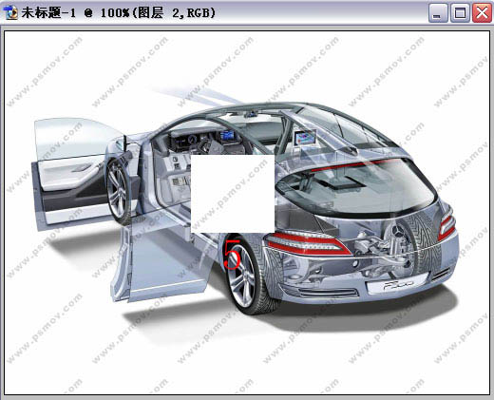The width and height of the screenshot is (494, 400).
Task: Maximize the 未标题-1 document window
Action: [460, 13]
